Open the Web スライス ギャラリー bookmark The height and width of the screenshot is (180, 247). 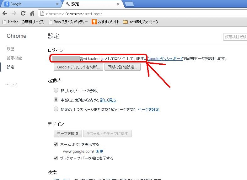[x=68, y=22]
